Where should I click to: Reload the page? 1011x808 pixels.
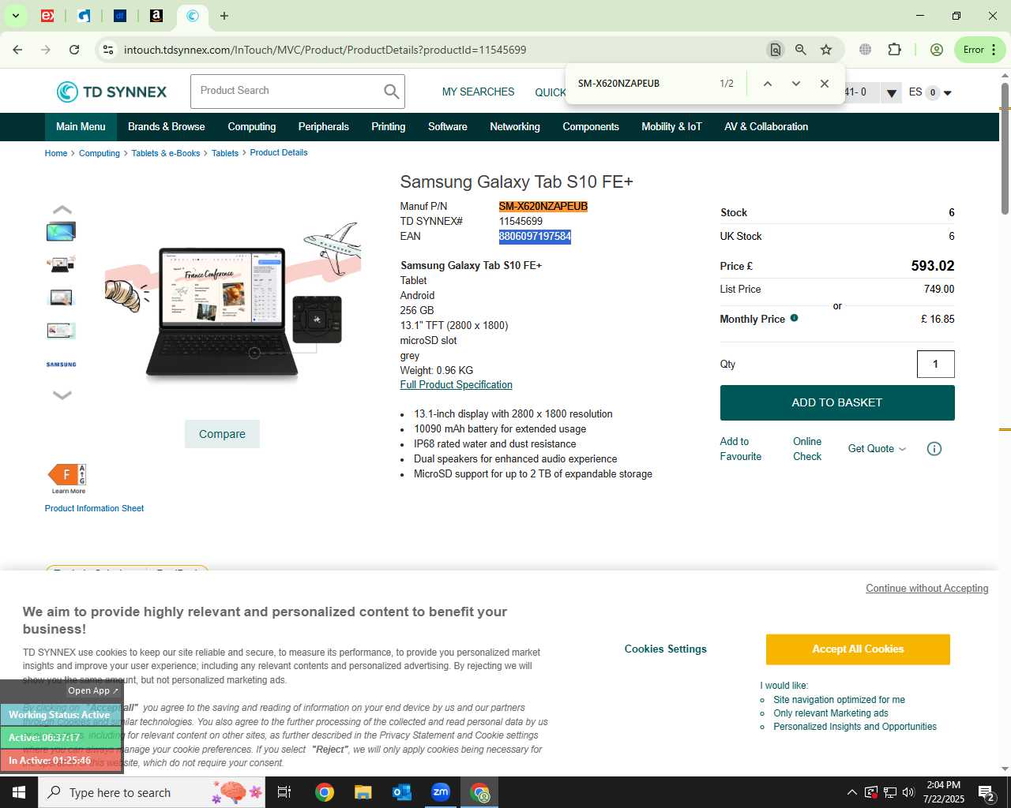pyautogui.click(x=74, y=50)
